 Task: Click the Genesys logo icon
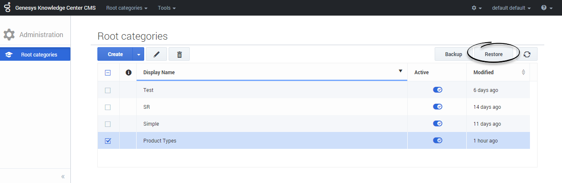pyautogui.click(x=7, y=8)
